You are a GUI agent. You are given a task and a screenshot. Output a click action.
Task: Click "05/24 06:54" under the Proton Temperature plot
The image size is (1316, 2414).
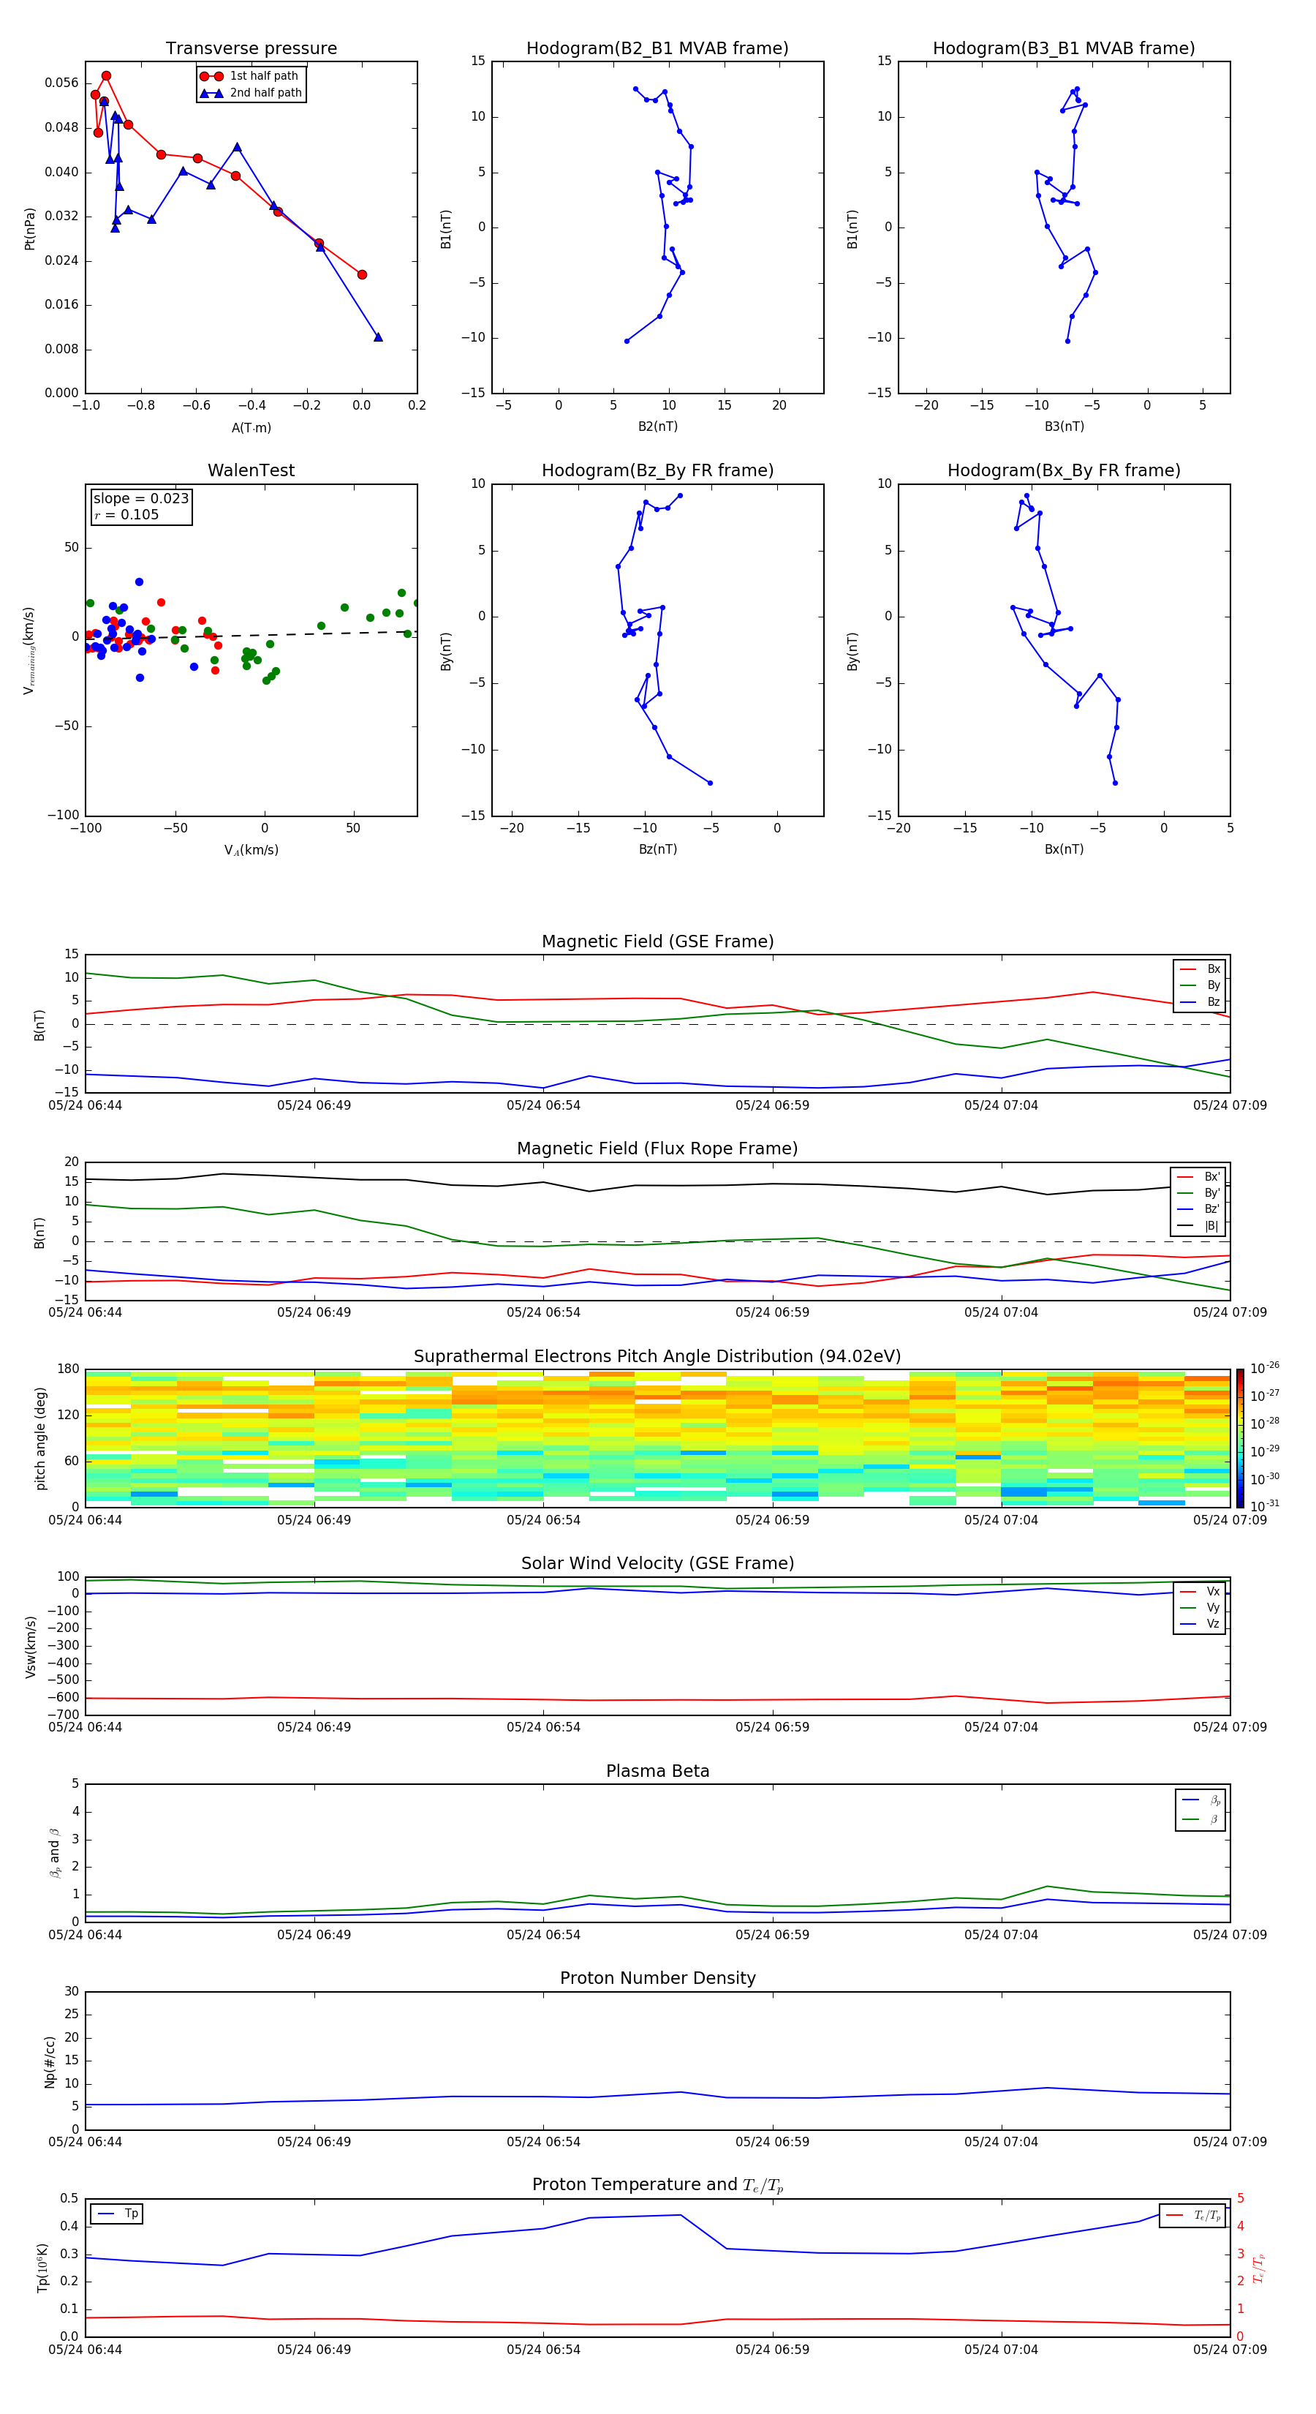point(543,2350)
